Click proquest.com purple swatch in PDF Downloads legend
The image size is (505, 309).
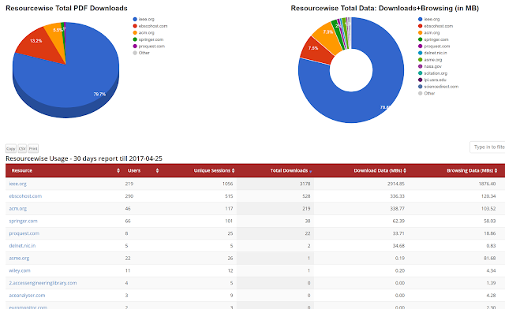[x=135, y=47]
